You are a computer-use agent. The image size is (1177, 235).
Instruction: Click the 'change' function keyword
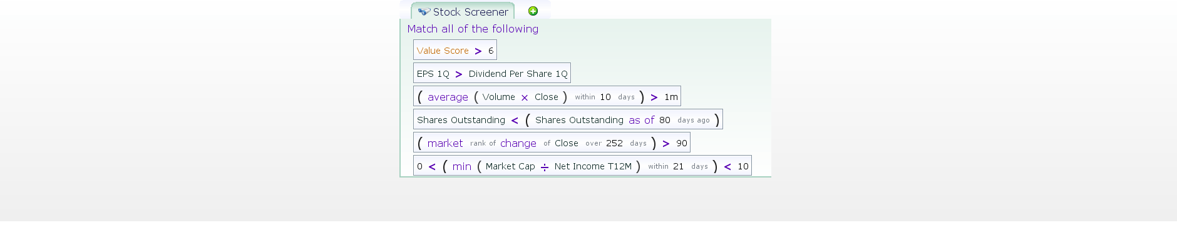click(x=518, y=143)
